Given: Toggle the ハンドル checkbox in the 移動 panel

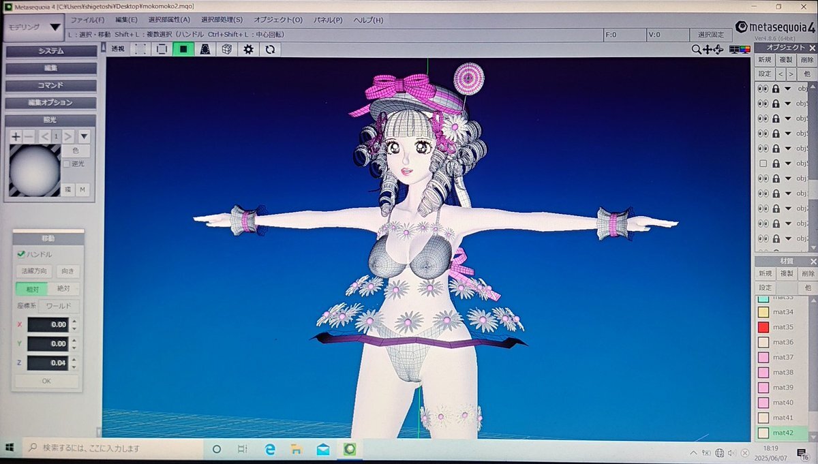Looking at the screenshot, I should coord(21,254).
